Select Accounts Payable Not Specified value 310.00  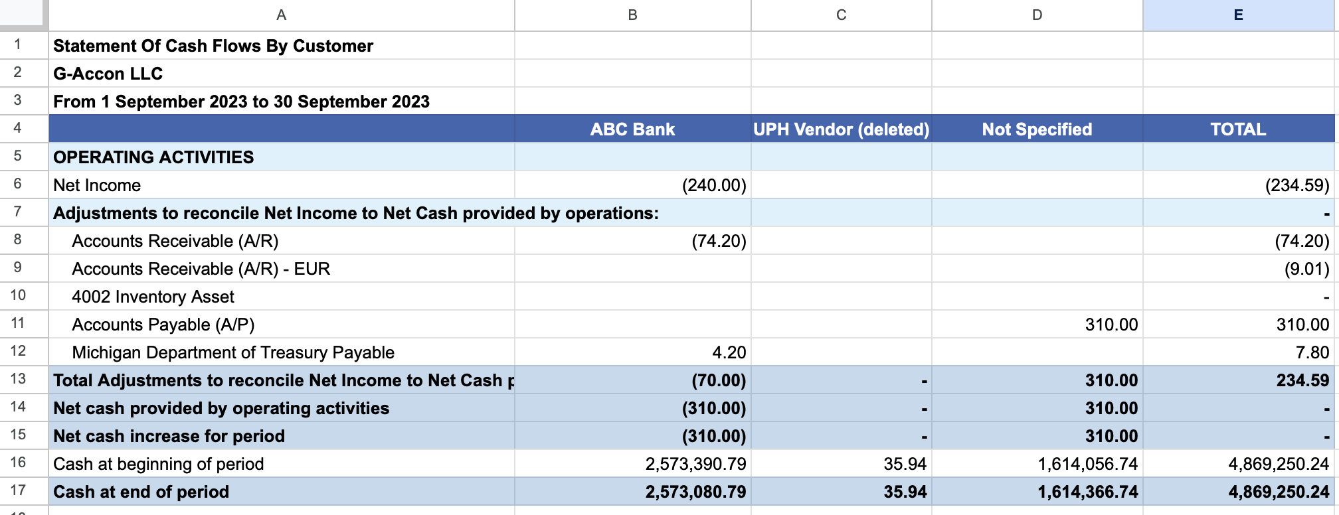click(1037, 324)
